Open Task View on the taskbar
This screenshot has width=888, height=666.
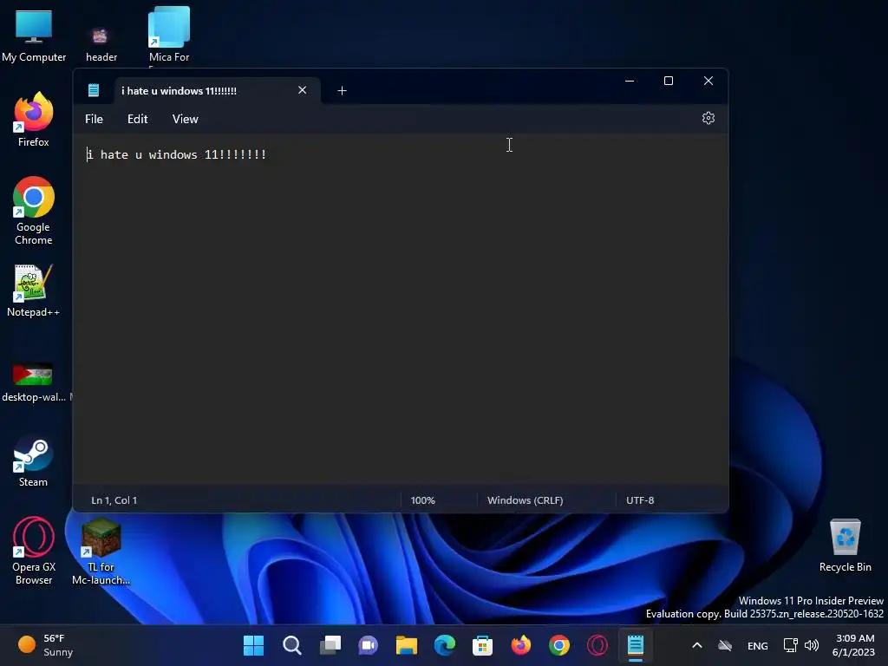point(330,645)
